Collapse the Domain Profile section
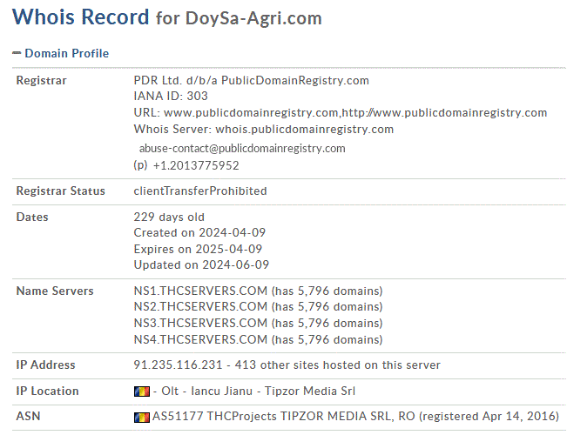This screenshot has height=435, width=567. pyautogui.click(x=17, y=53)
